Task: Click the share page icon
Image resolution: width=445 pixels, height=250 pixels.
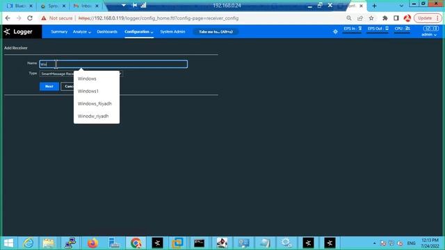Action: [360, 18]
